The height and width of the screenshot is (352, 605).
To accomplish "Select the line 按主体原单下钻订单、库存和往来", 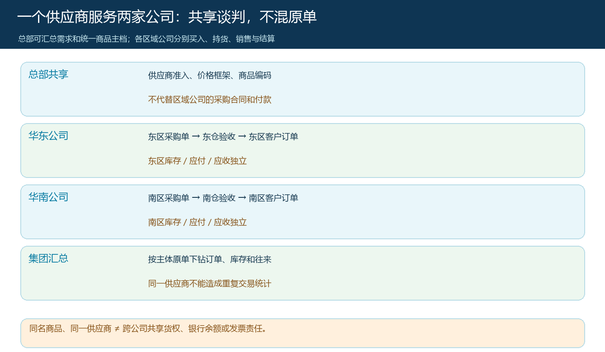I will click(210, 259).
